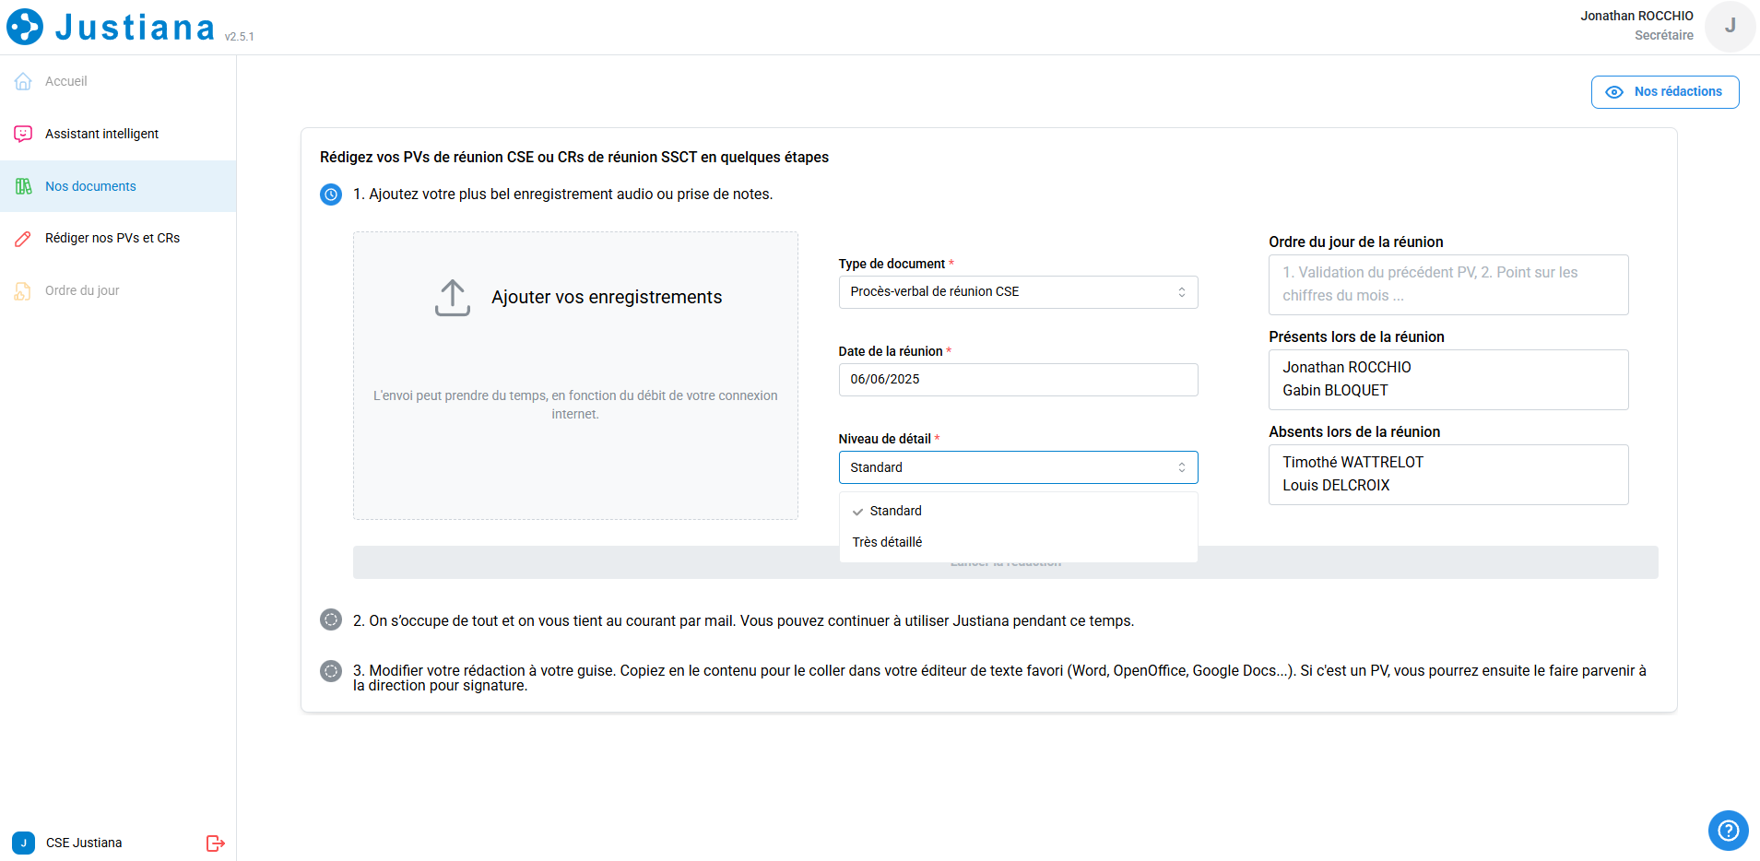Screen dimensions: 1760x861
Task: Click Ajouter vos enregistrements upload area
Action: pos(575,375)
